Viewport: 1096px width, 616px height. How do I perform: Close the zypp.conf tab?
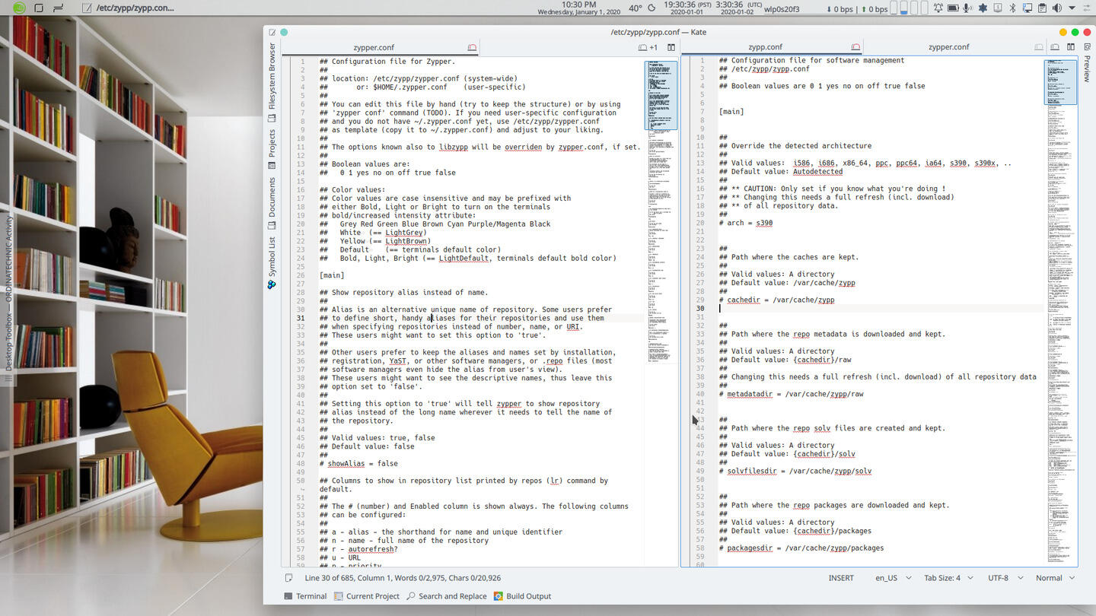pyautogui.click(x=855, y=47)
